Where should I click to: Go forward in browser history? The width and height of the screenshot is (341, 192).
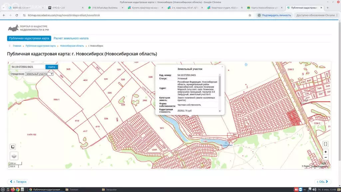click(x=10, y=15)
